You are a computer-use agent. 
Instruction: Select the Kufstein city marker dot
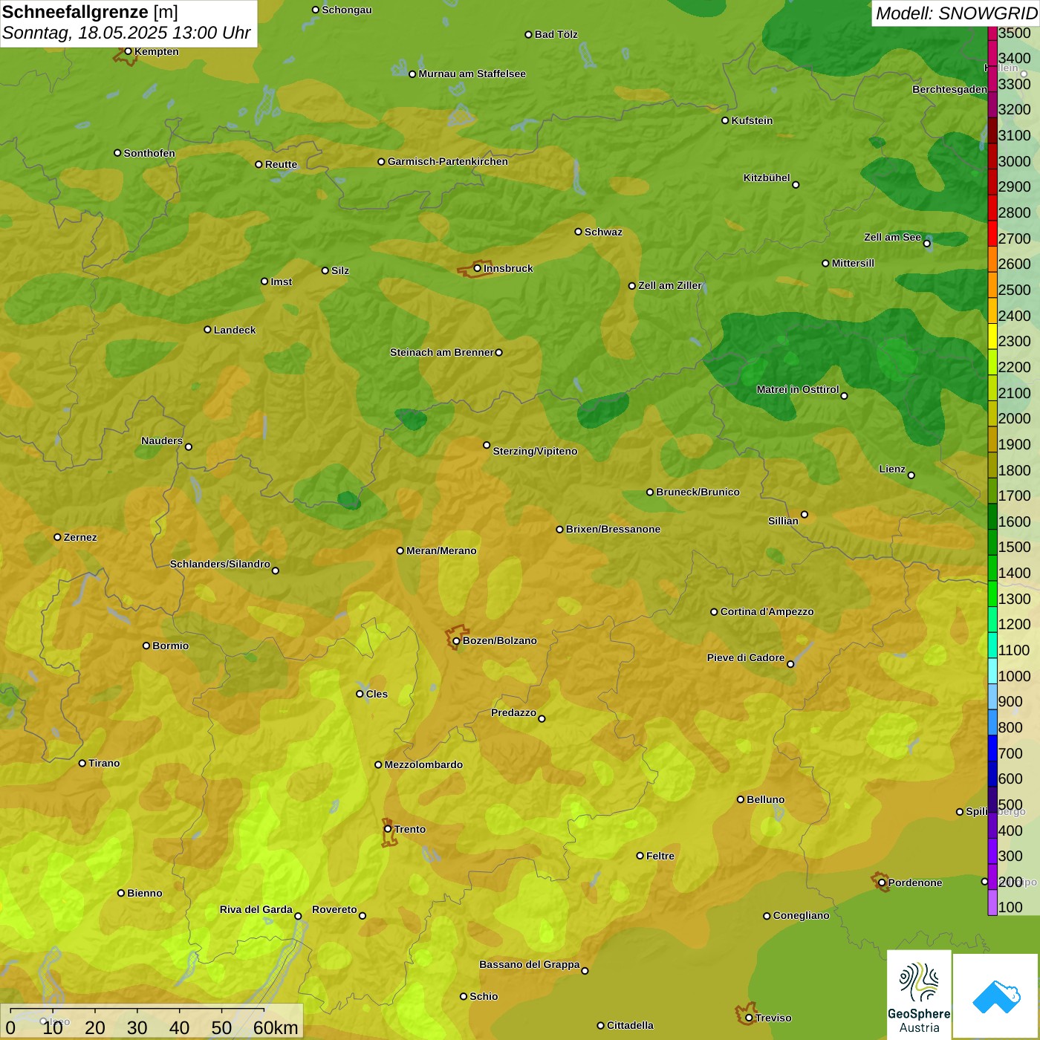tap(725, 120)
